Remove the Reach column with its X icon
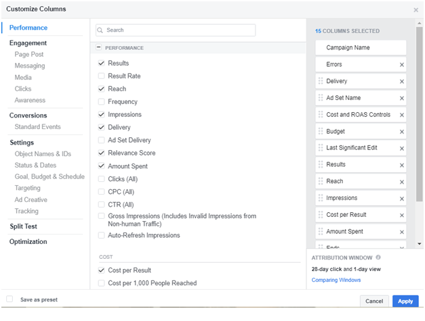This screenshot has height=321, width=425. [402, 182]
